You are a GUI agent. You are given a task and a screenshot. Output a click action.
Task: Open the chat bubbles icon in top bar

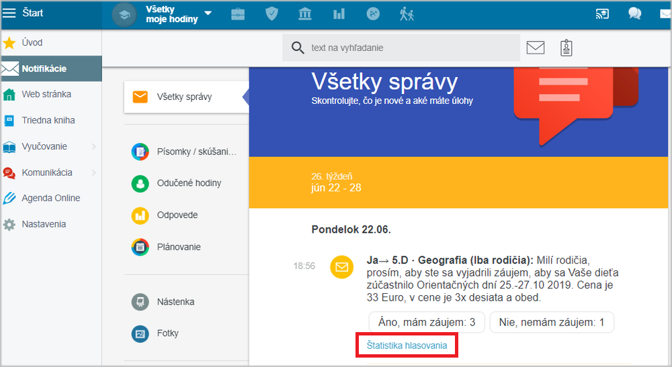click(x=635, y=13)
